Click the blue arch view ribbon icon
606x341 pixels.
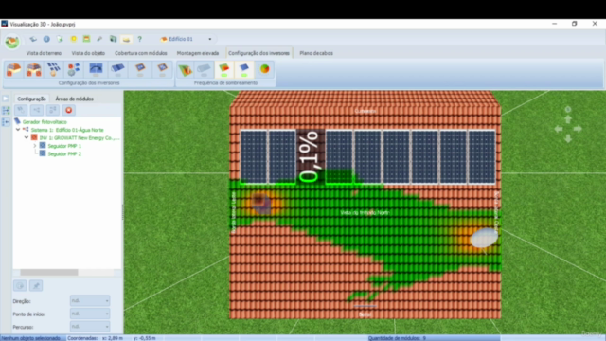click(x=96, y=69)
